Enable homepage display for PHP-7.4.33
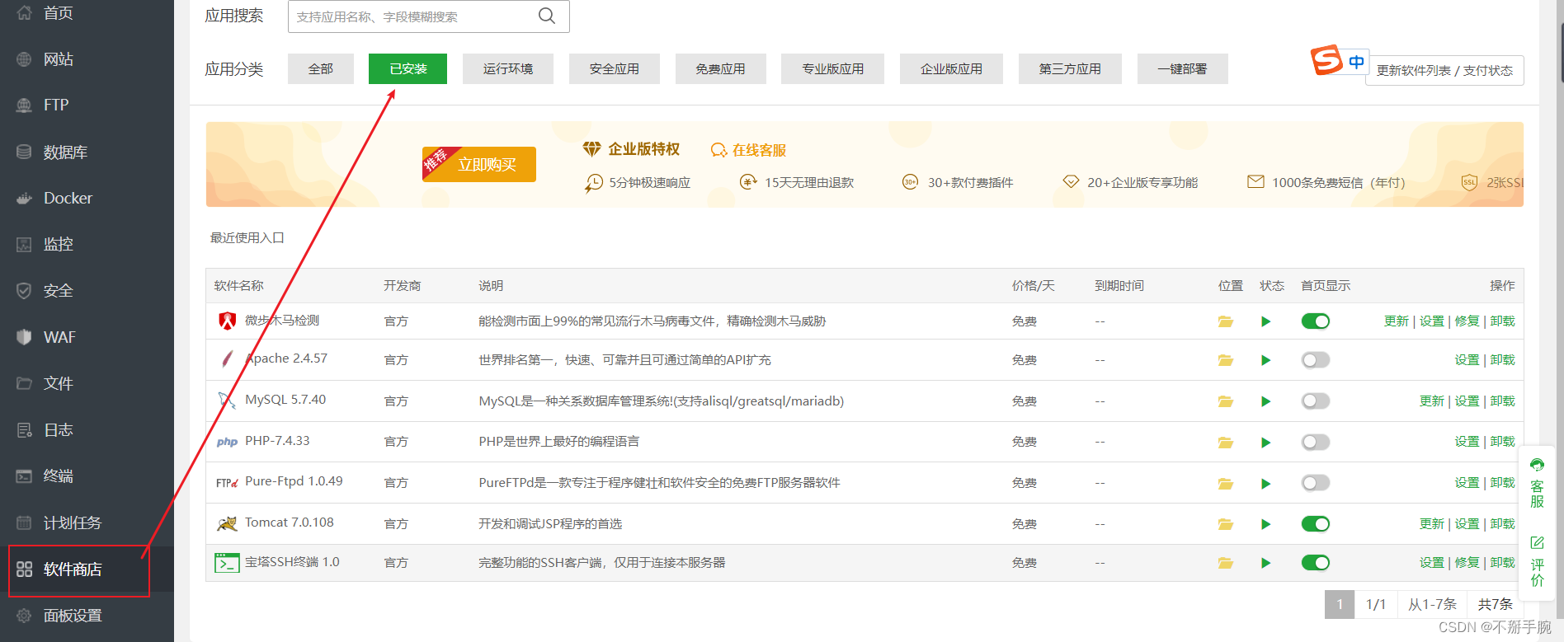This screenshot has height=642, width=1564. tap(1316, 443)
